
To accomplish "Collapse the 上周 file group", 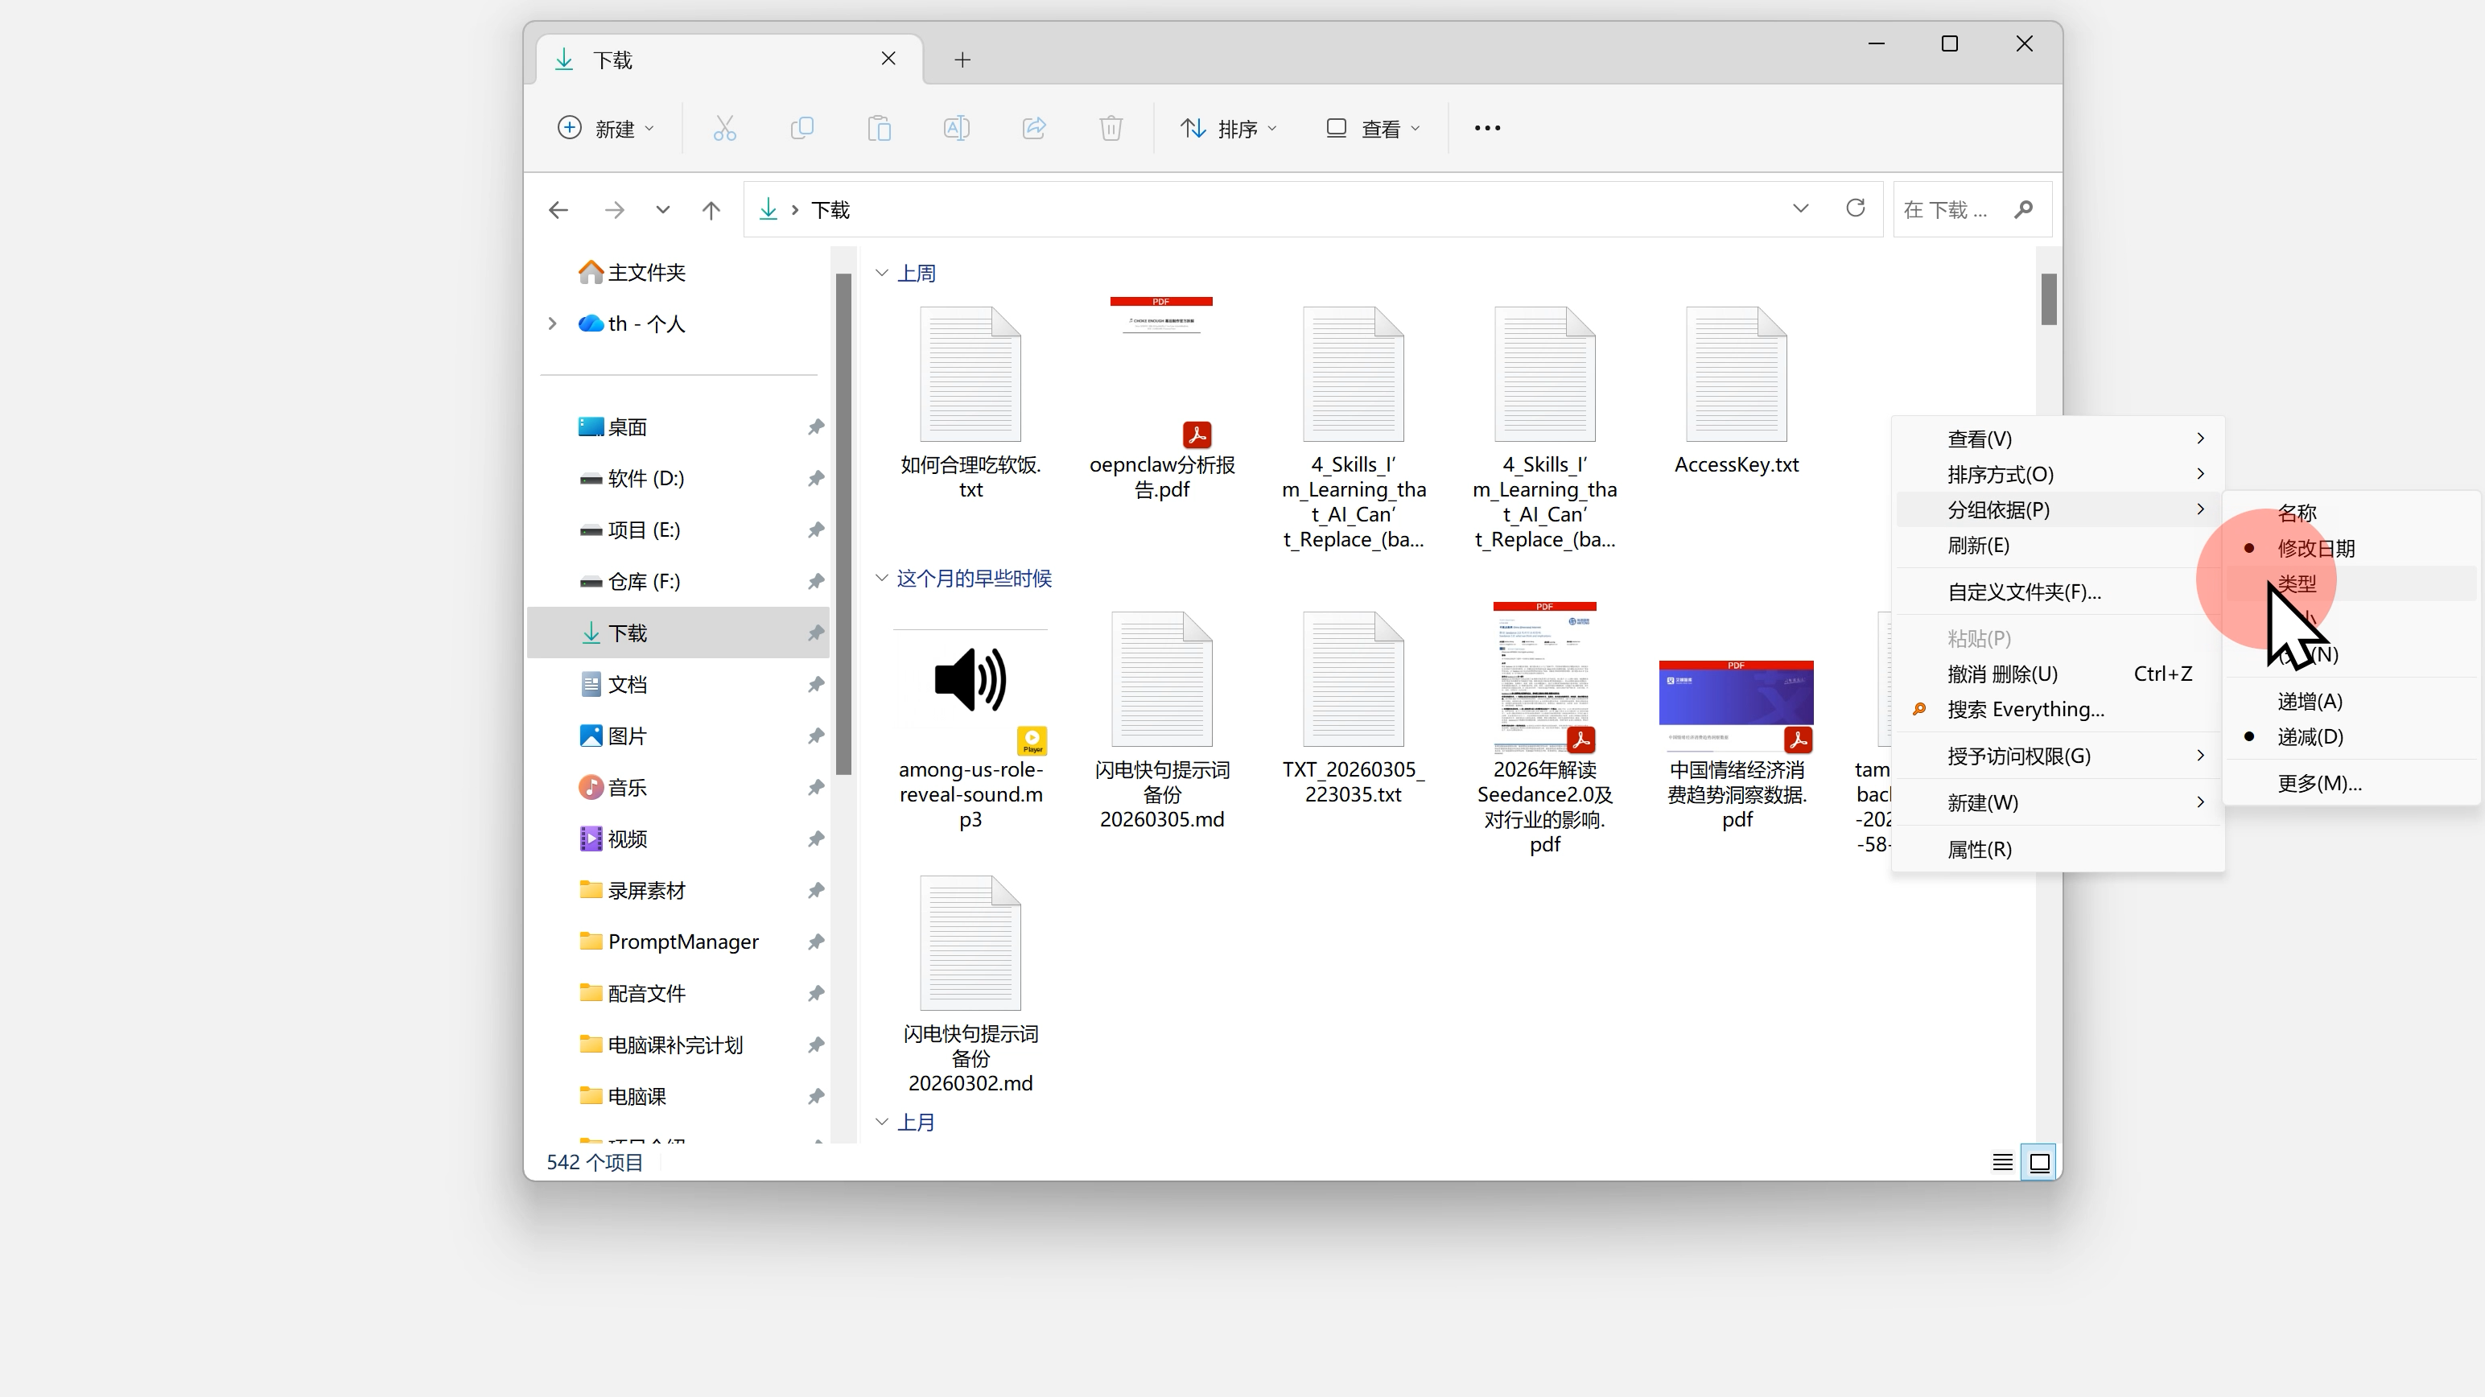I will [882, 273].
